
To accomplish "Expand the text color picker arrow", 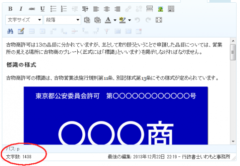I will [115, 20].
